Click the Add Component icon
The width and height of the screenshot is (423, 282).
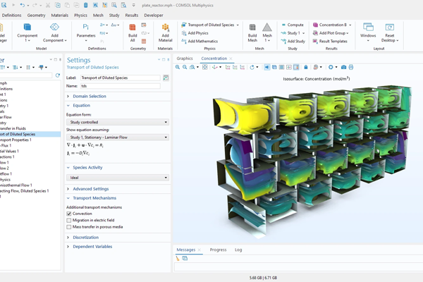click(54, 27)
